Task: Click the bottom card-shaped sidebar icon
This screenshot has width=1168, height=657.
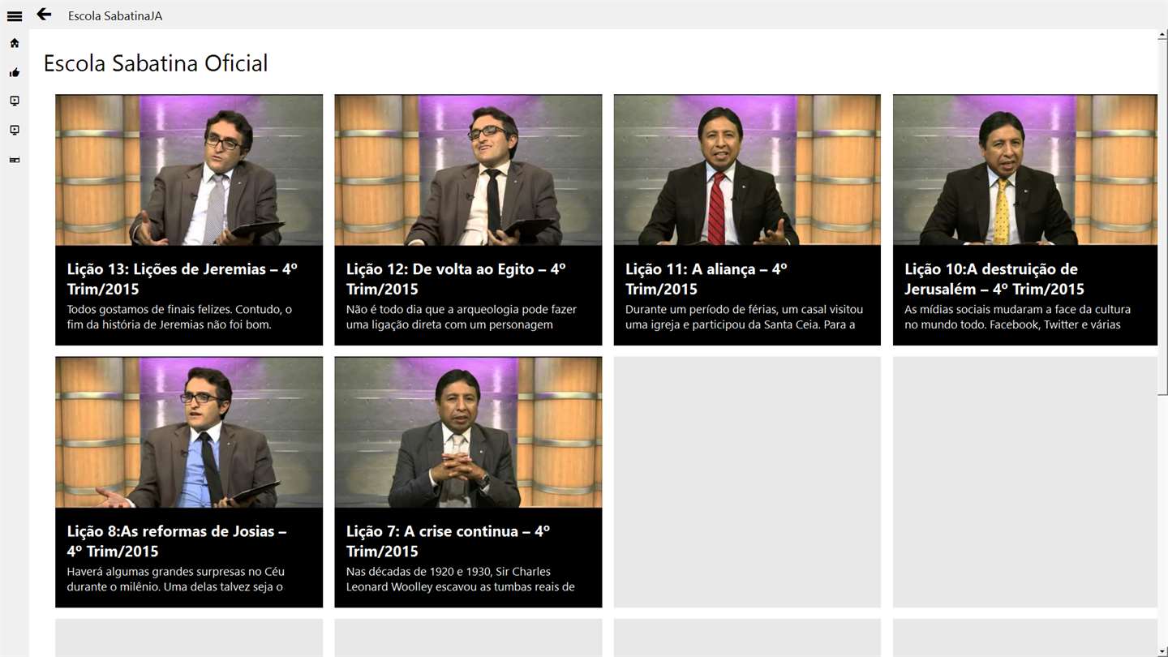Action: point(14,160)
